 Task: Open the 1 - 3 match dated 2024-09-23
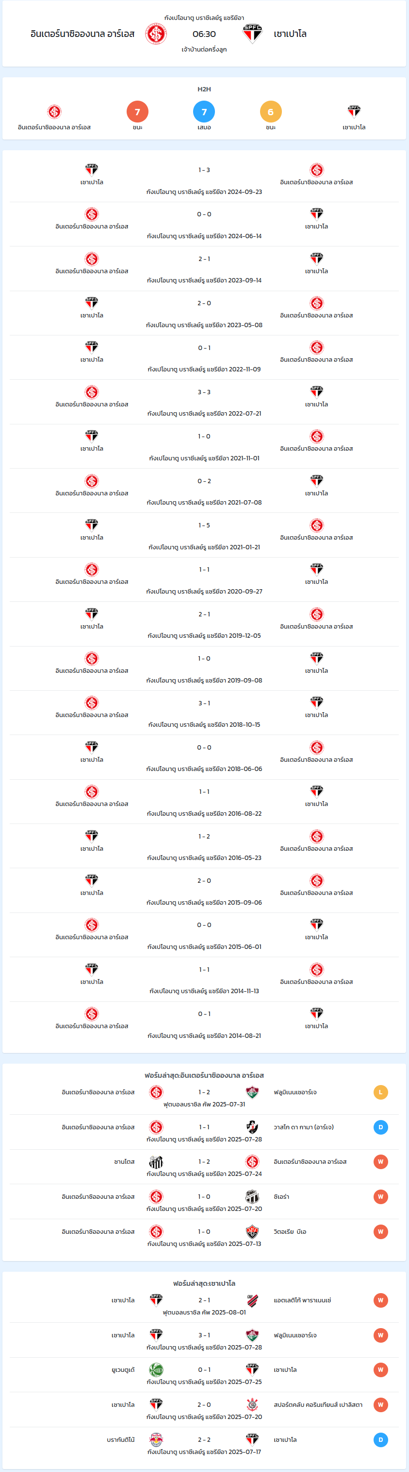click(204, 179)
